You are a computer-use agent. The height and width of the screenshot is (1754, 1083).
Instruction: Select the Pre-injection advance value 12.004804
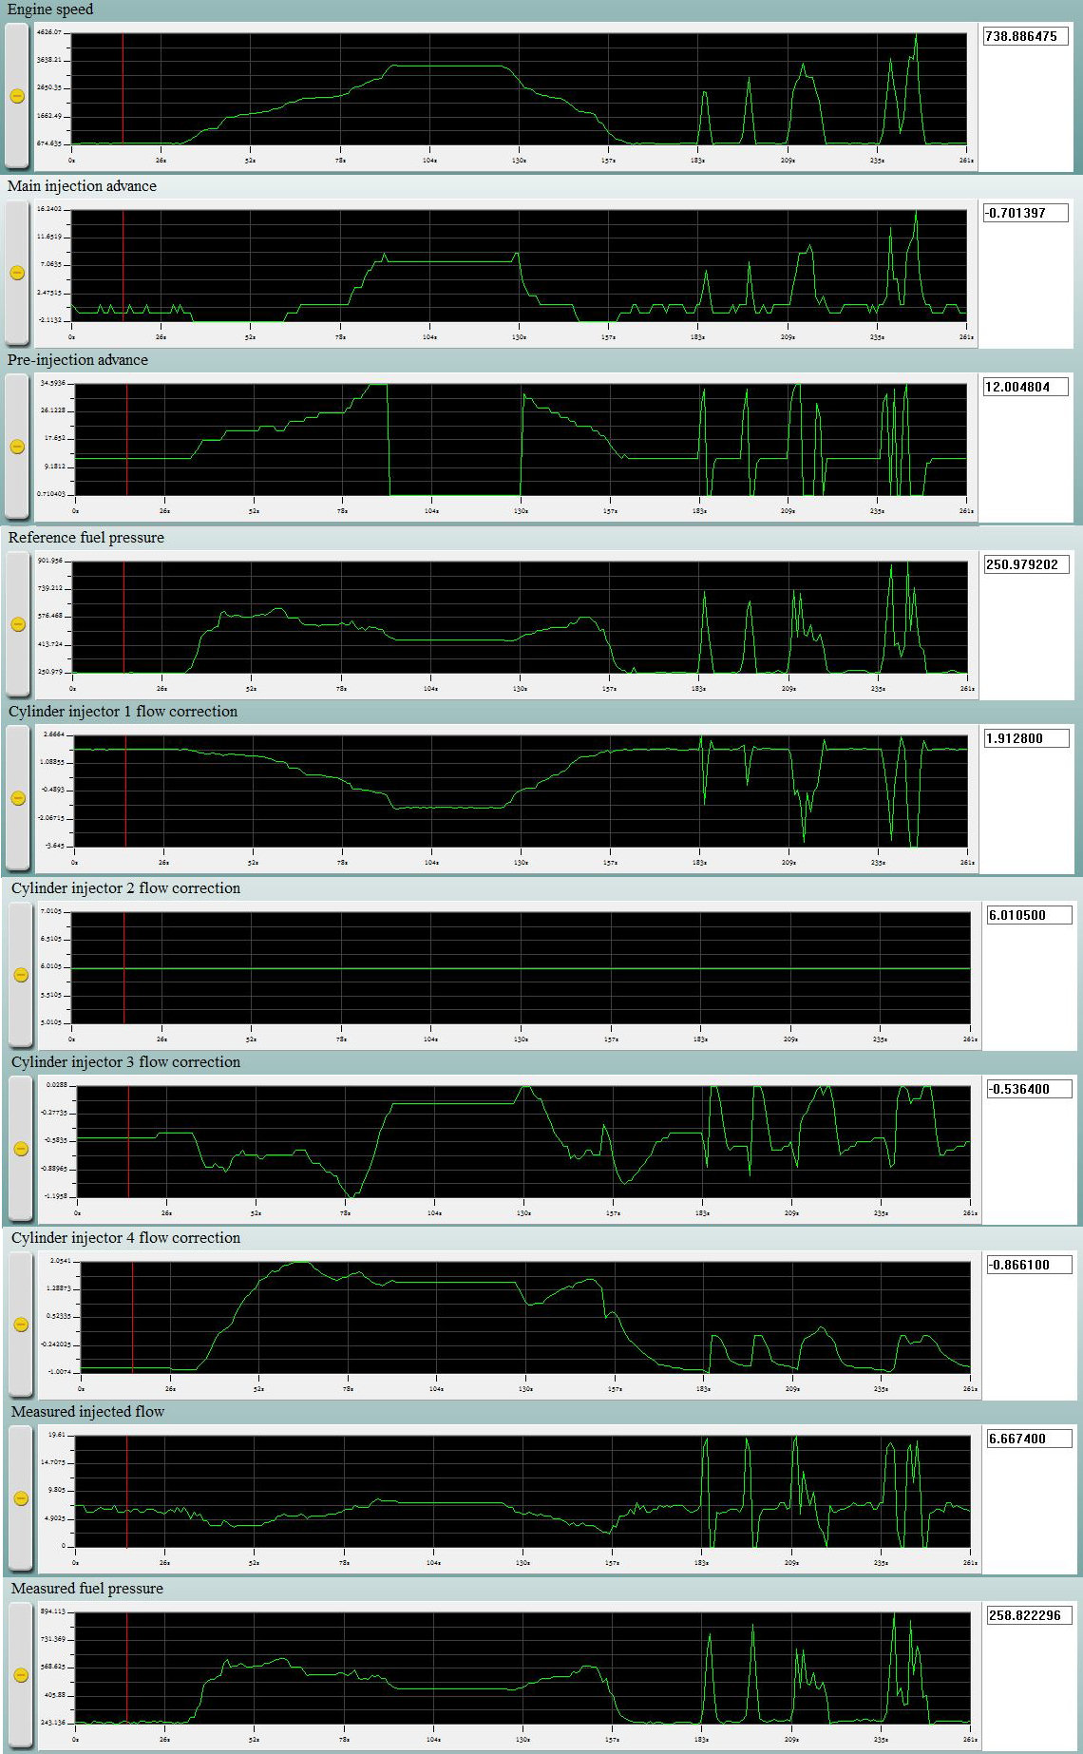[x=1025, y=387]
